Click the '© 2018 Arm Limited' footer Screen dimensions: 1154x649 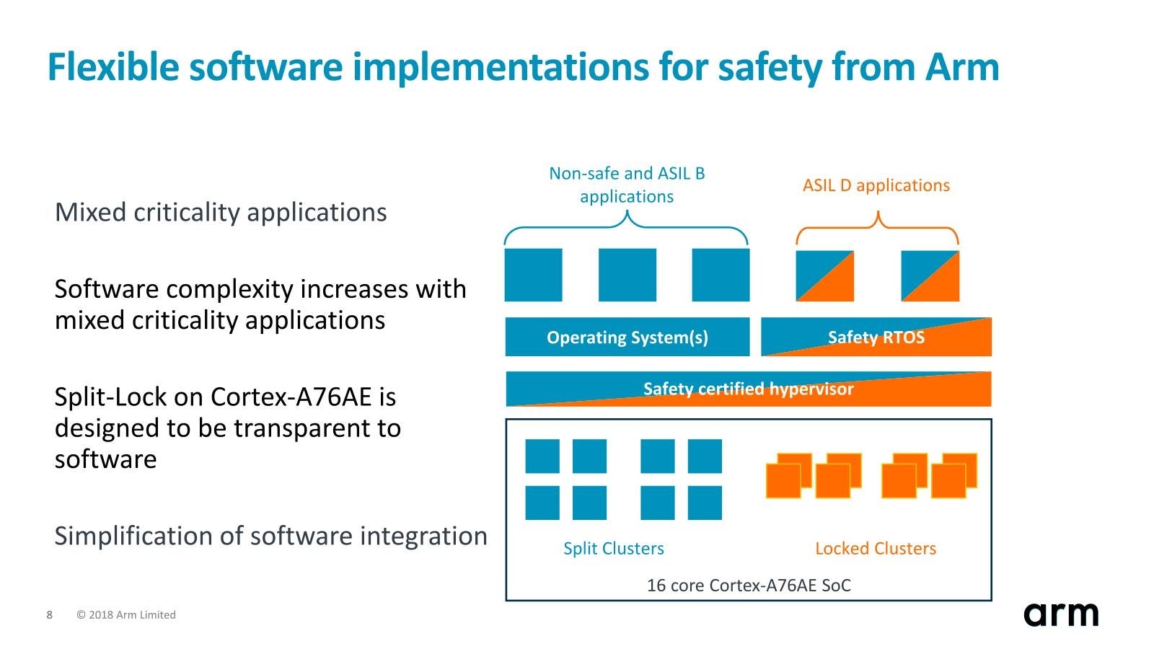pos(126,615)
